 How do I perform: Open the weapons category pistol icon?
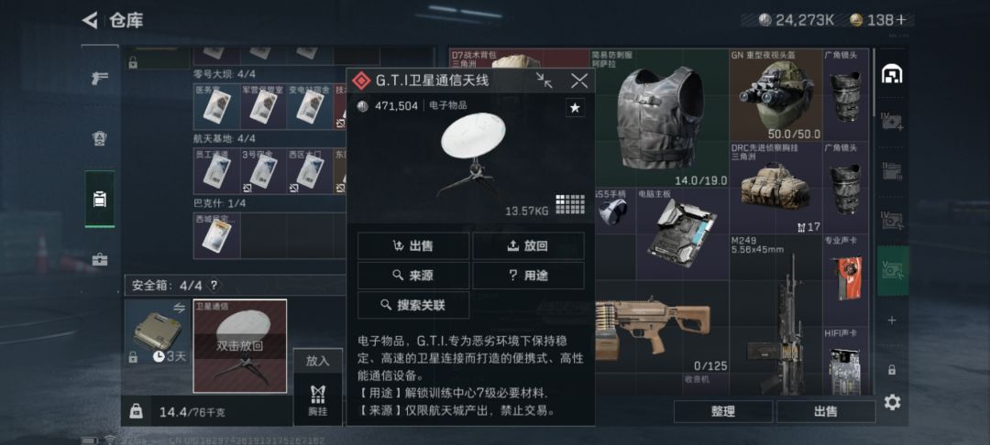(100, 78)
